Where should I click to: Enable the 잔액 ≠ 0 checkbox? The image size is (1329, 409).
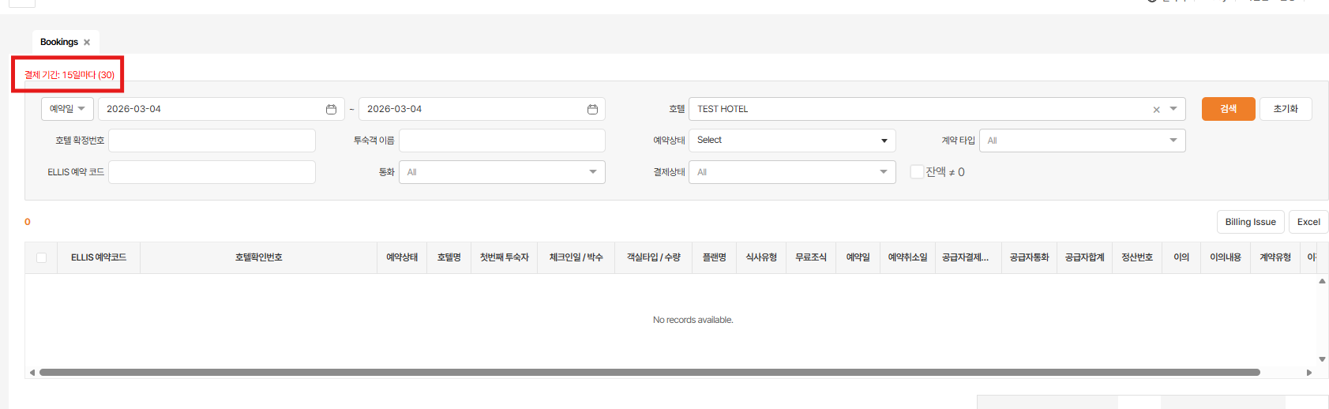tap(917, 172)
